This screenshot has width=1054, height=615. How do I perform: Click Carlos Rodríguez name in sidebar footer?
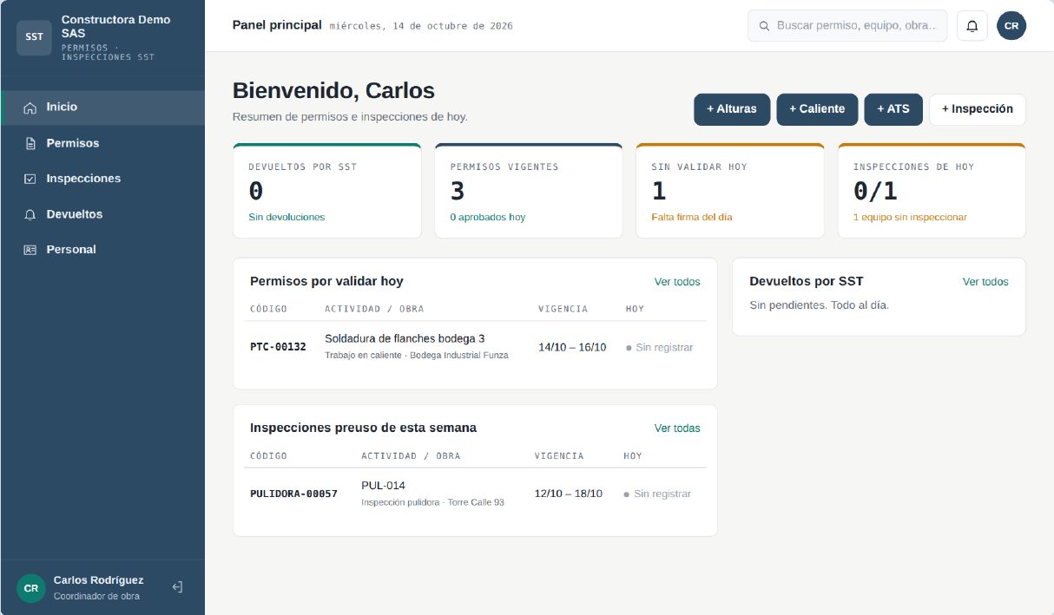tap(98, 580)
